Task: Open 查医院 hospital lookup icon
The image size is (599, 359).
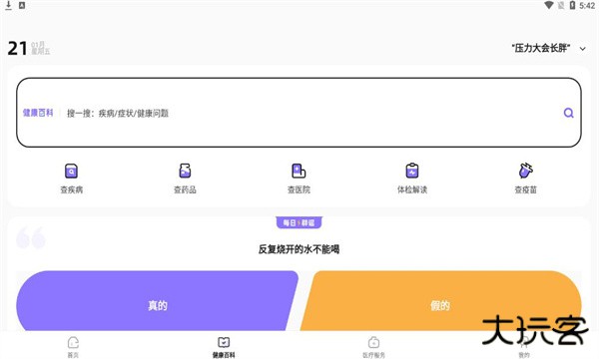Action: click(299, 171)
